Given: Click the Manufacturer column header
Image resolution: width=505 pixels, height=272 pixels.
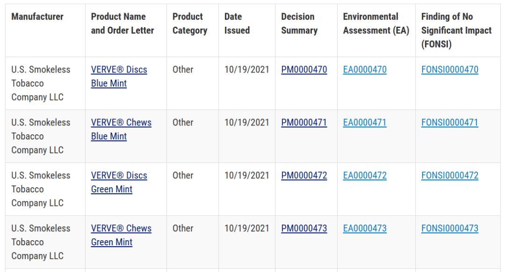Looking at the screenshot, I should 37,16.
